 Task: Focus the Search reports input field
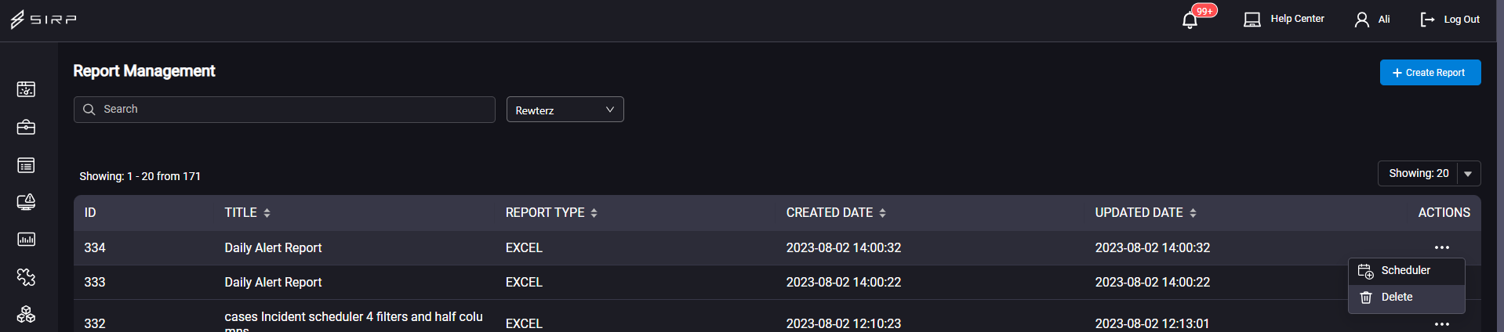pyautogui.click(x=284, y=110)
